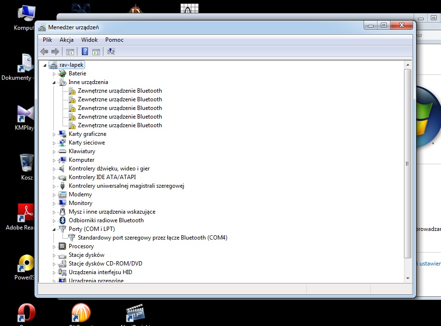Click the mouse icon for Mysz i inne urządzenia

(x=63, y=212)
